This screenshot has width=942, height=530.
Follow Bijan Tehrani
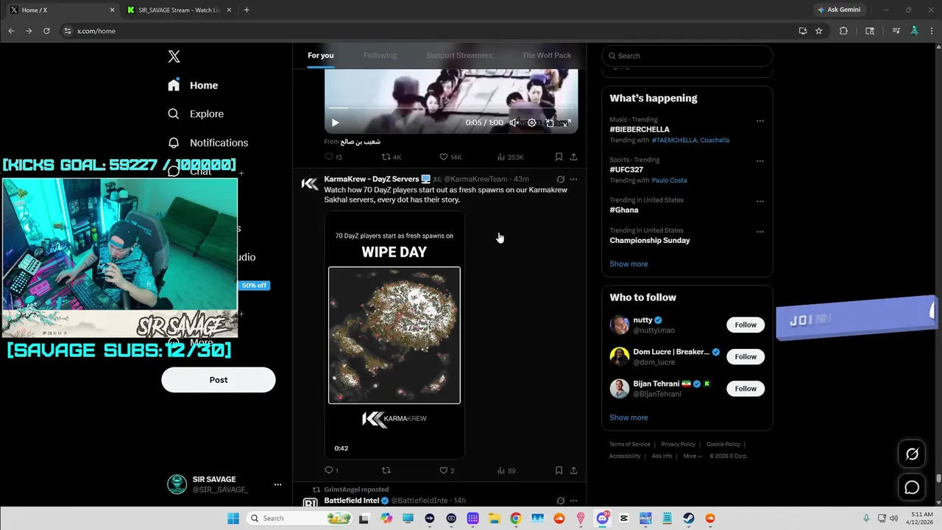tap(746, 389)
